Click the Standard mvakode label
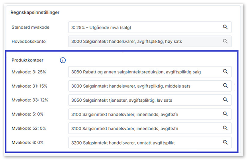Viewport: 247px width, 160px height. [31, 27]
